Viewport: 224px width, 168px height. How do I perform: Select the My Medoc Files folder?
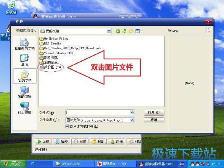tap(54, 39)
